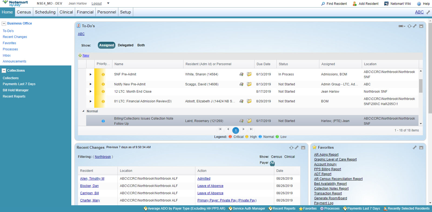This screenshot has height=212, width=432.
Task: Toggle Census filter in Recent Changes
Action: (276, 157)
